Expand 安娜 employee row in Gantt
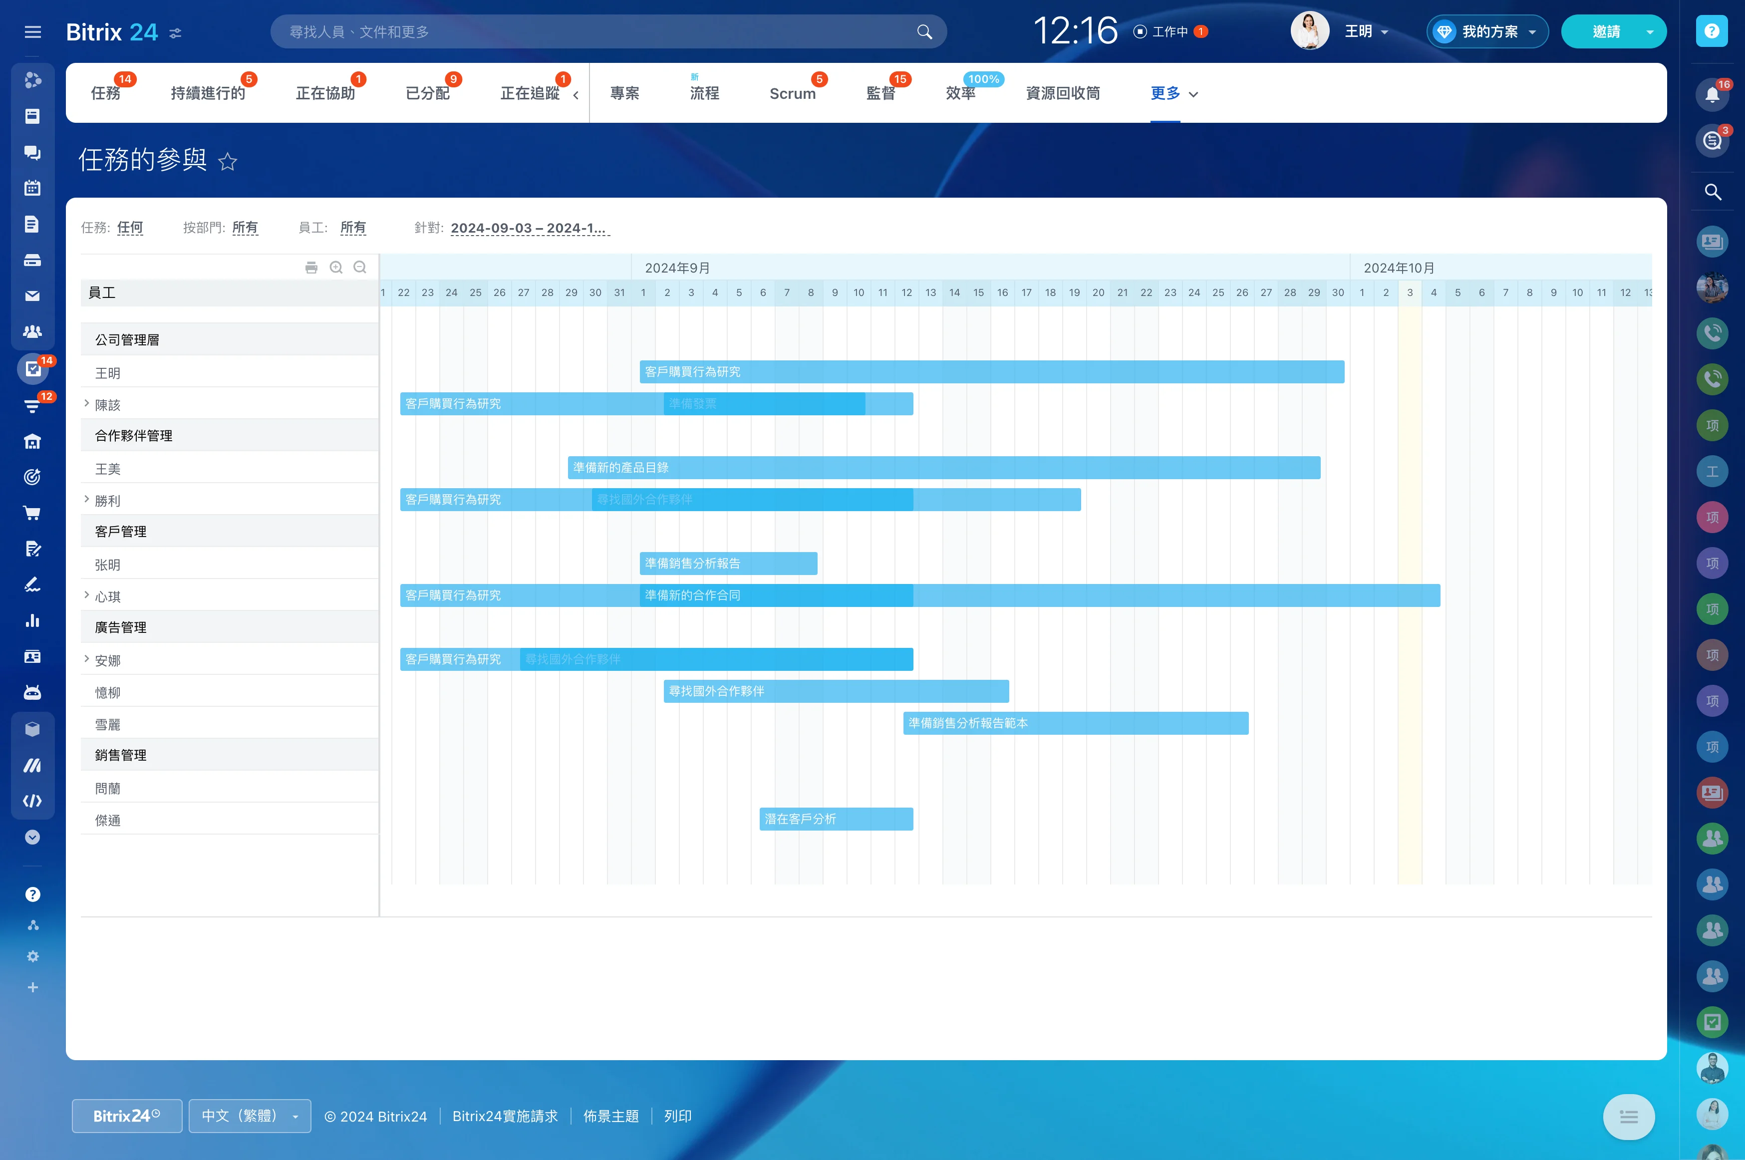This screenshot has width=1745, height=1160. (87, 660)
